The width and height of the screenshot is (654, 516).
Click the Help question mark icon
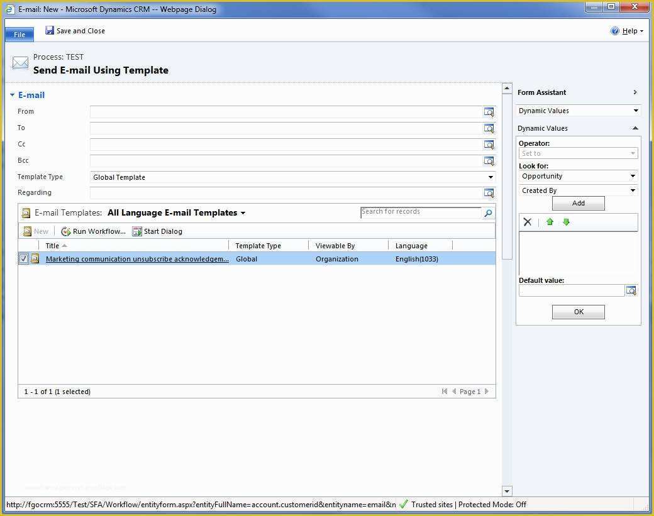point(615,30)
